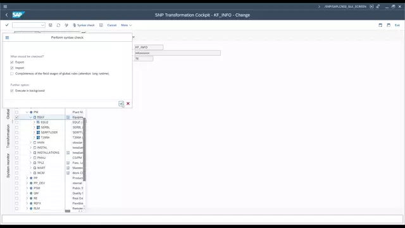Click the tree horizontal scrollbar thumb
Screen dimensions: 405x228
(x=68, y=211)
